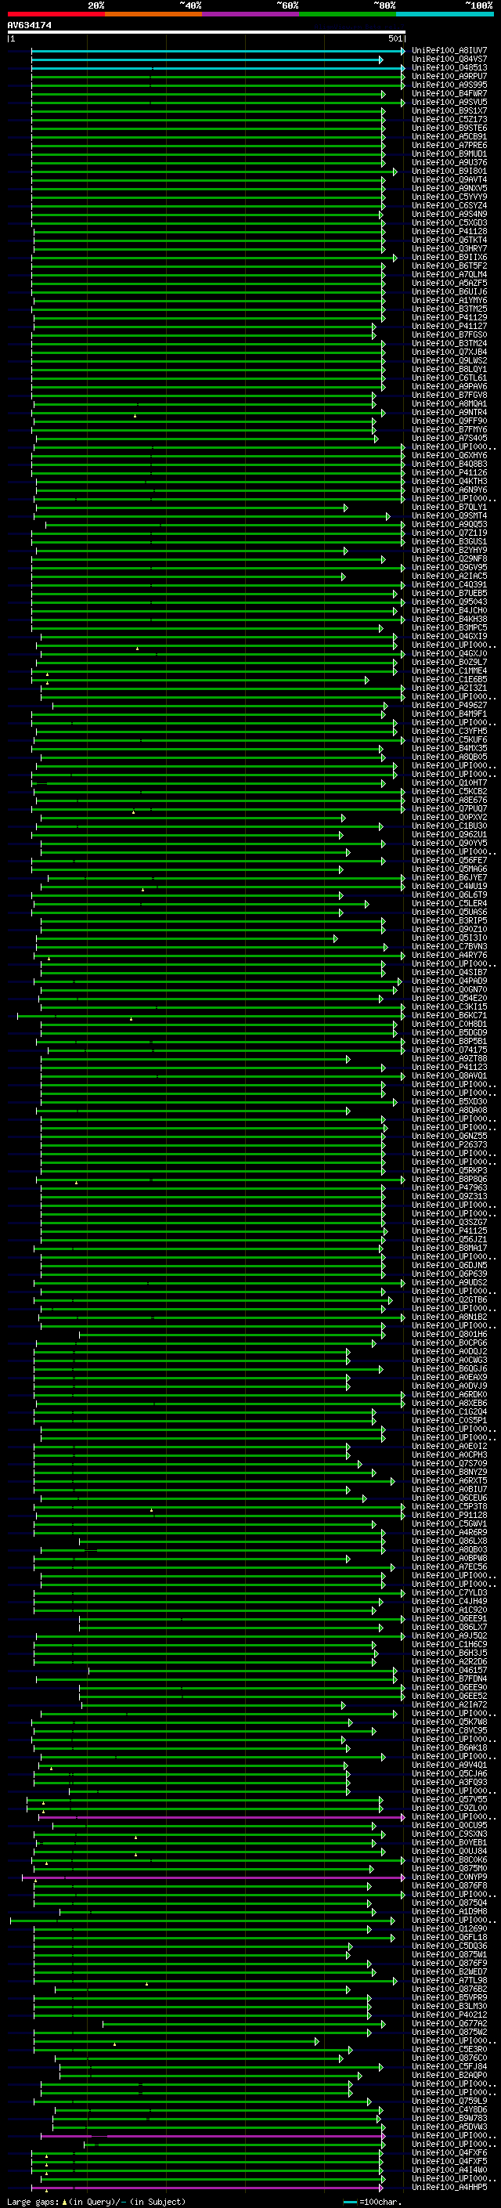This screenshot has width=501, height=2208.
Task: Click hit UniRef100_P41126
Action: coord(449,472)
